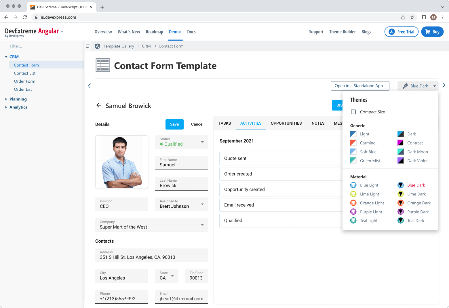Open the Roadmap nav item
449x308 pixels.
[155, 32]
